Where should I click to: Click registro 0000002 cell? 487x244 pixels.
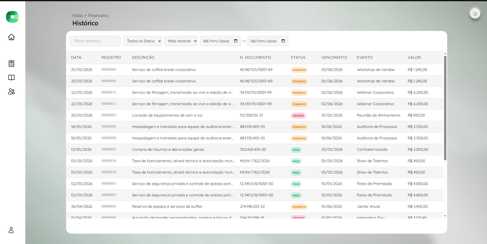109,207
